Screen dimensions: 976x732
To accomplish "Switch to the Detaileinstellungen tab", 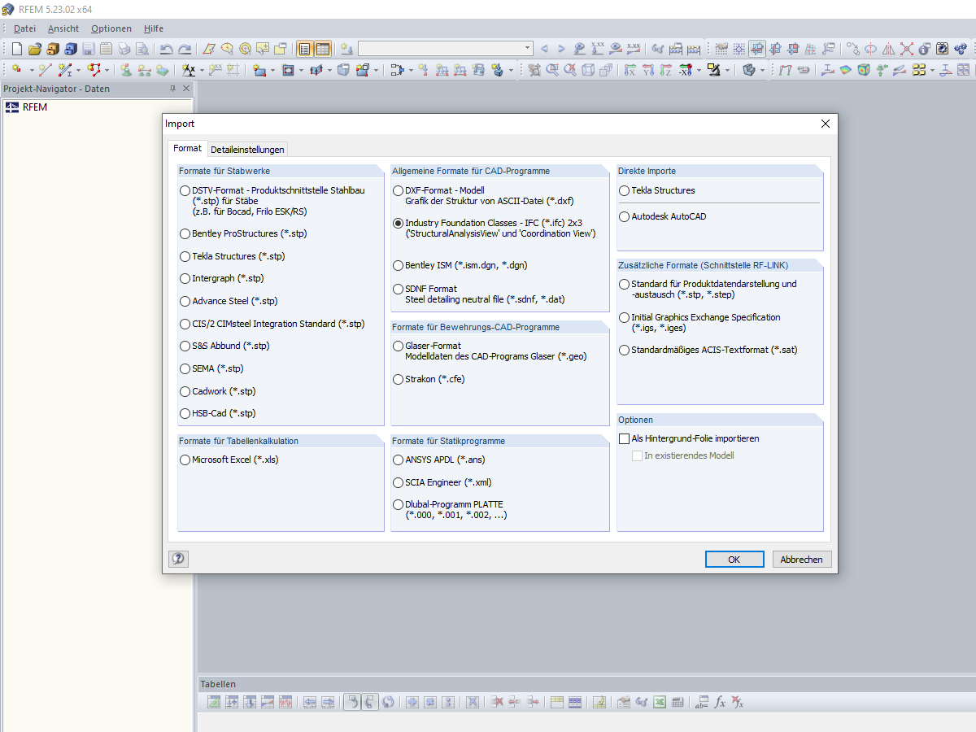I will [x=247, y=149].
